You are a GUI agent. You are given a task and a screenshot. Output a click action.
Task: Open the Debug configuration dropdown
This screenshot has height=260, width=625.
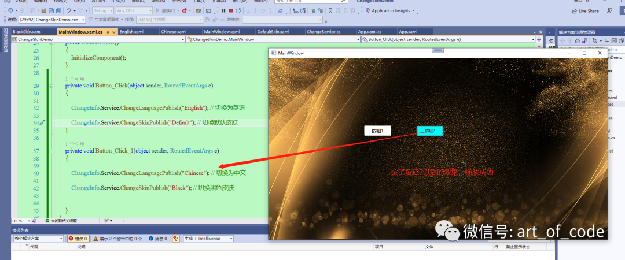point(102,11)
